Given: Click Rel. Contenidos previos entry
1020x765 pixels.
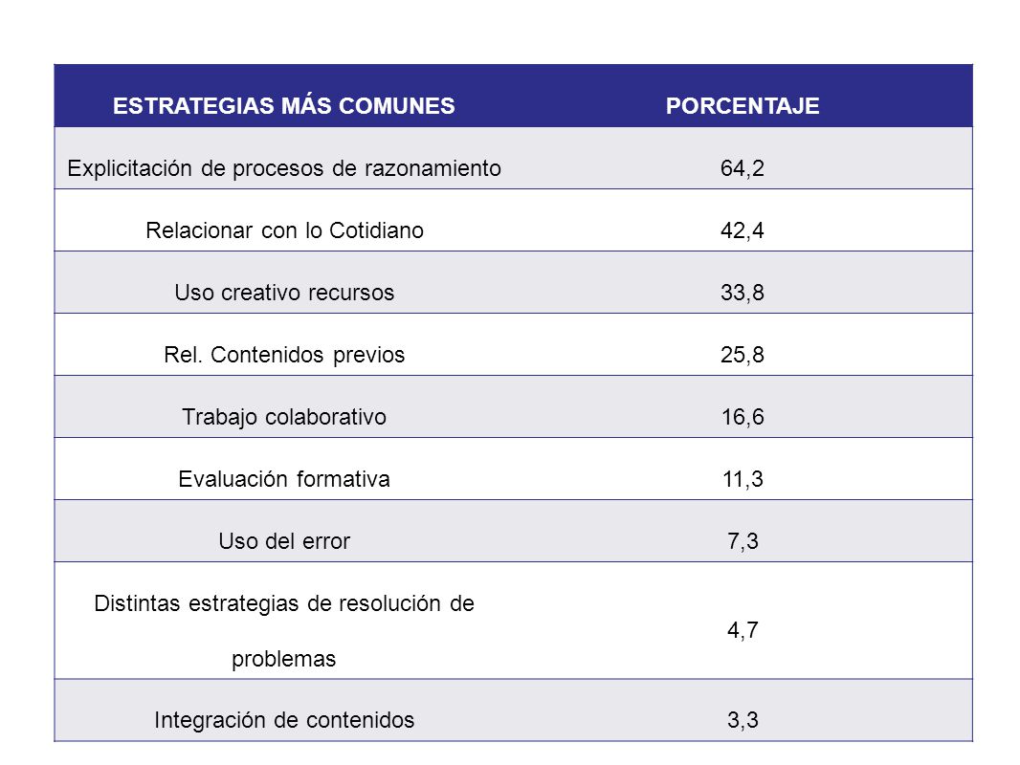Looking at the screenshot, I should pyautogui.click(x=284, y=355).
